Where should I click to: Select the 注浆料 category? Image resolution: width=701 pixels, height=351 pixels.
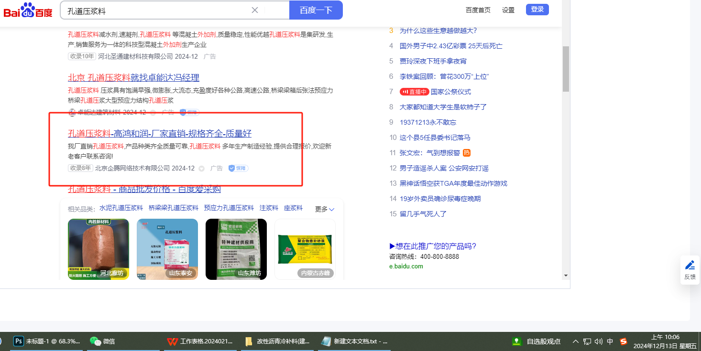tap(269, 208)
